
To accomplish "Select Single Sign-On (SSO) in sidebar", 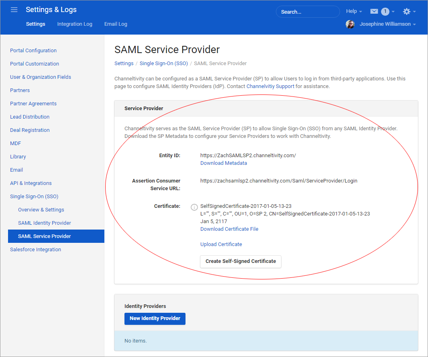I will coord(34,196).
